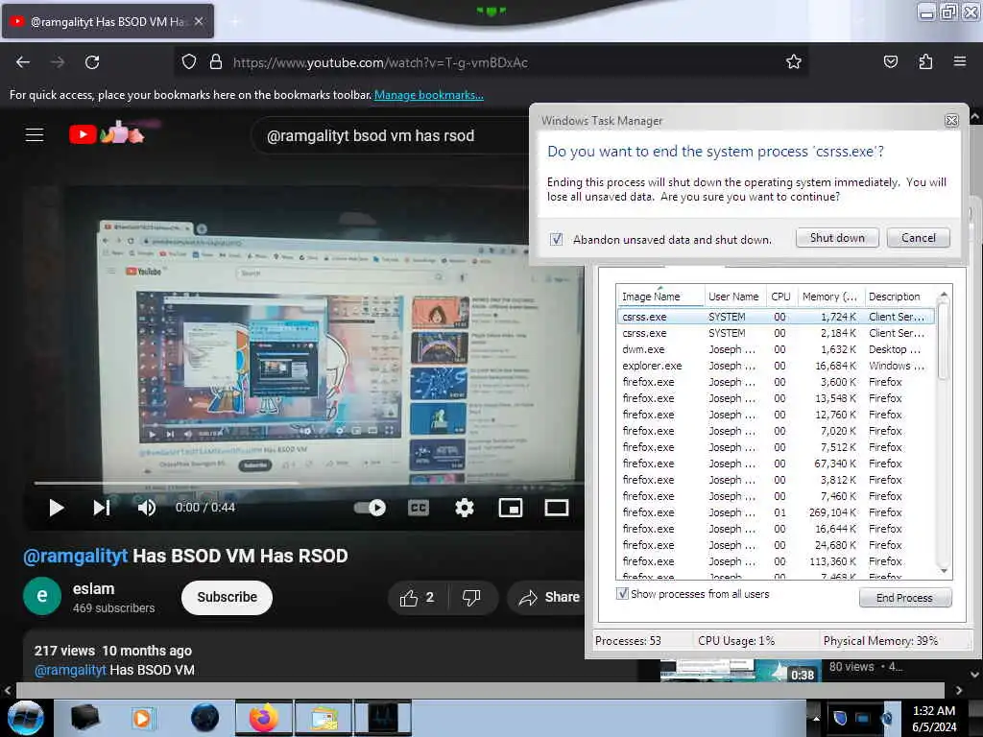Select the @ramgalityt Has BSOD VM tab

pyautogui.click(x=108, y=21)
